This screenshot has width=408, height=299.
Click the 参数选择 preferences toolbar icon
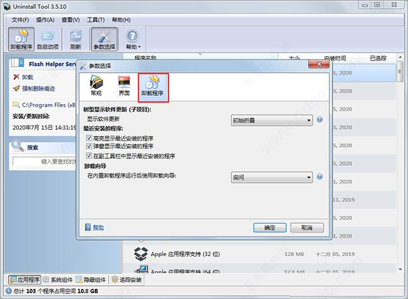coord(104,39)
